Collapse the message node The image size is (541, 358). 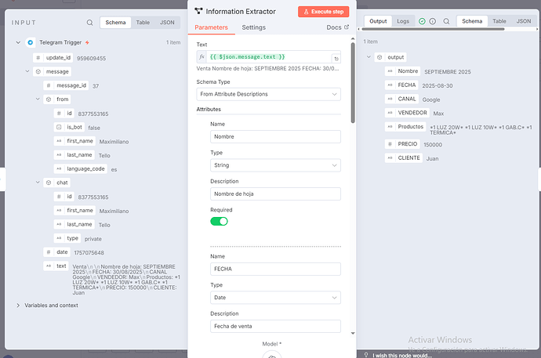[x=27, y=71]
